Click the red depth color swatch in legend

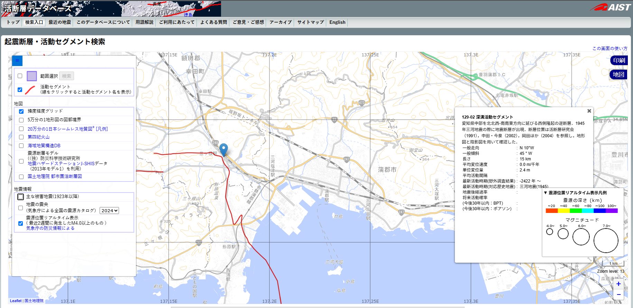pos(551,211)
